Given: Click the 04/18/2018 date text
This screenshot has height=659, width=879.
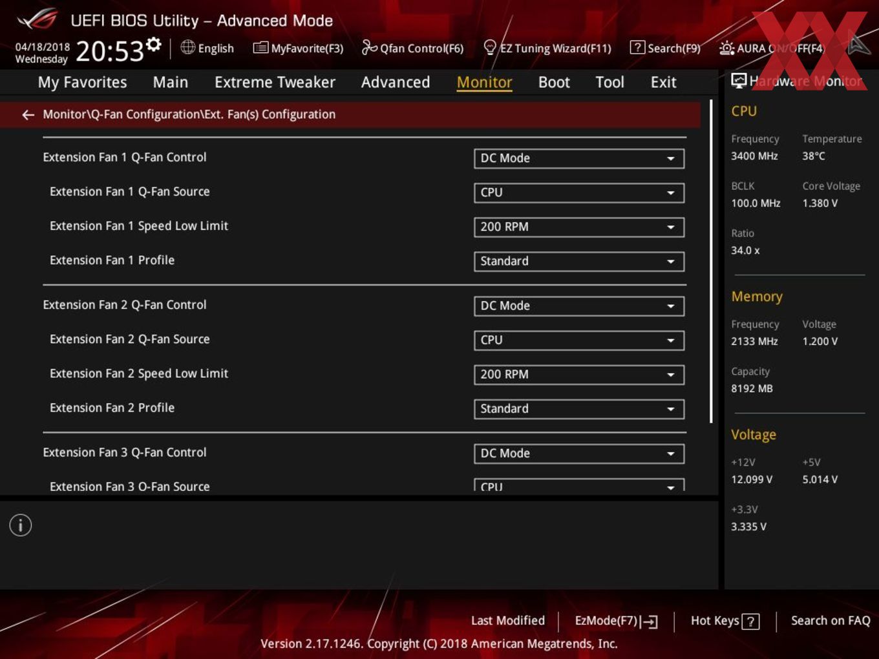Looking at the screenshot, I should [43, 47].
